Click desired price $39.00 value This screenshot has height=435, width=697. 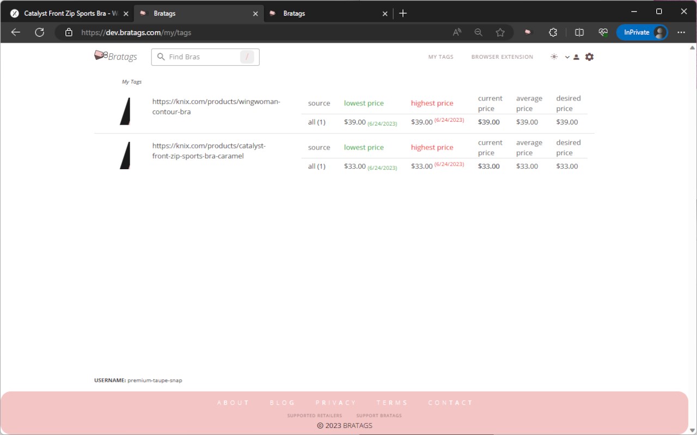(567, 122)
